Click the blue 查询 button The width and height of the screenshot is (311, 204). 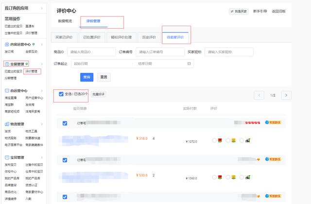(x=86, y=77)
